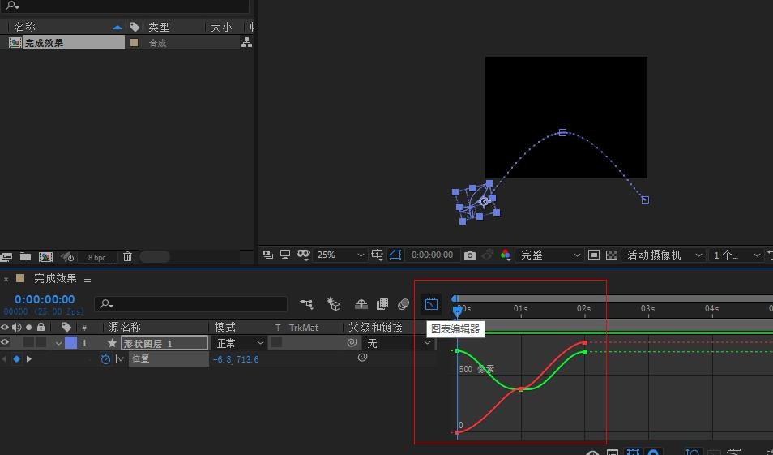
Task: Include position property in graph editor set
Action: [120, 359]
